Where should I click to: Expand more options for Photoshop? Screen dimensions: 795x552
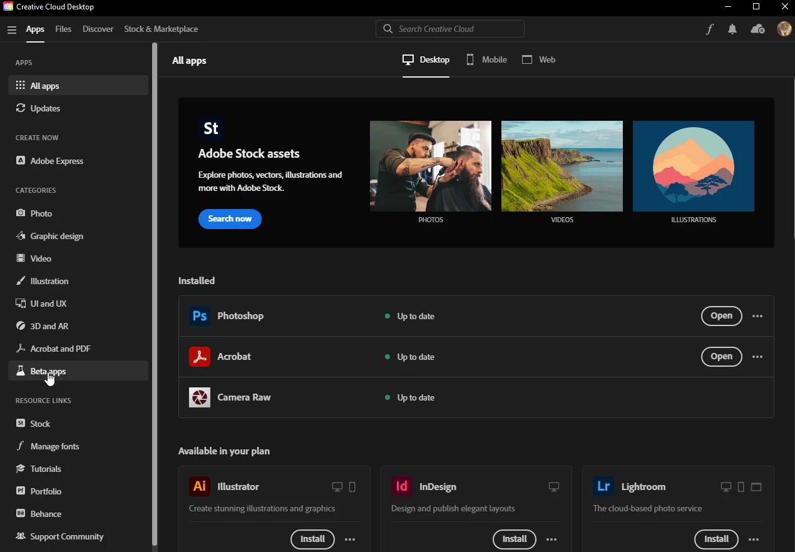coord(757,316)
